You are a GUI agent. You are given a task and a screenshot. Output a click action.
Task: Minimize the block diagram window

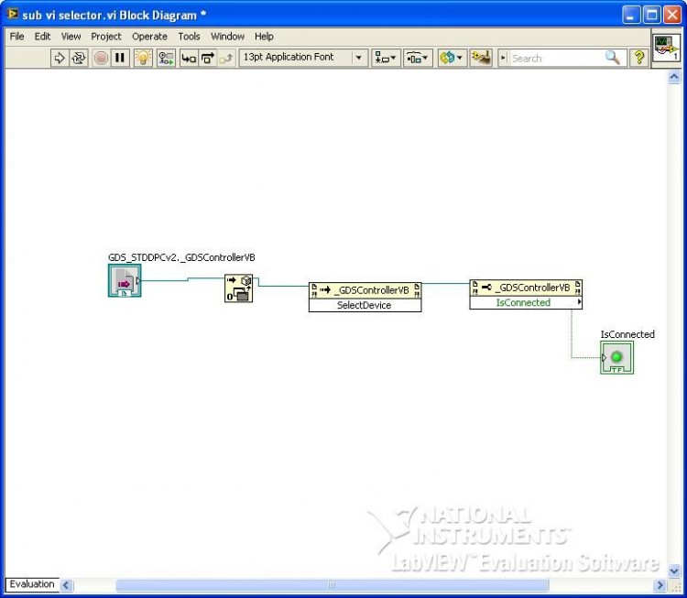click(x=630, y=15)
